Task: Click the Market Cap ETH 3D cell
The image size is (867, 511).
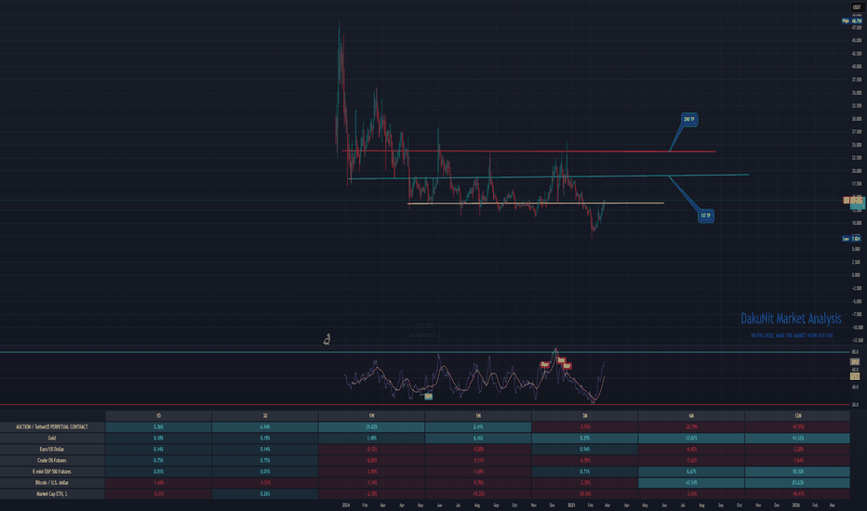Action: click(x=265, y=494)
